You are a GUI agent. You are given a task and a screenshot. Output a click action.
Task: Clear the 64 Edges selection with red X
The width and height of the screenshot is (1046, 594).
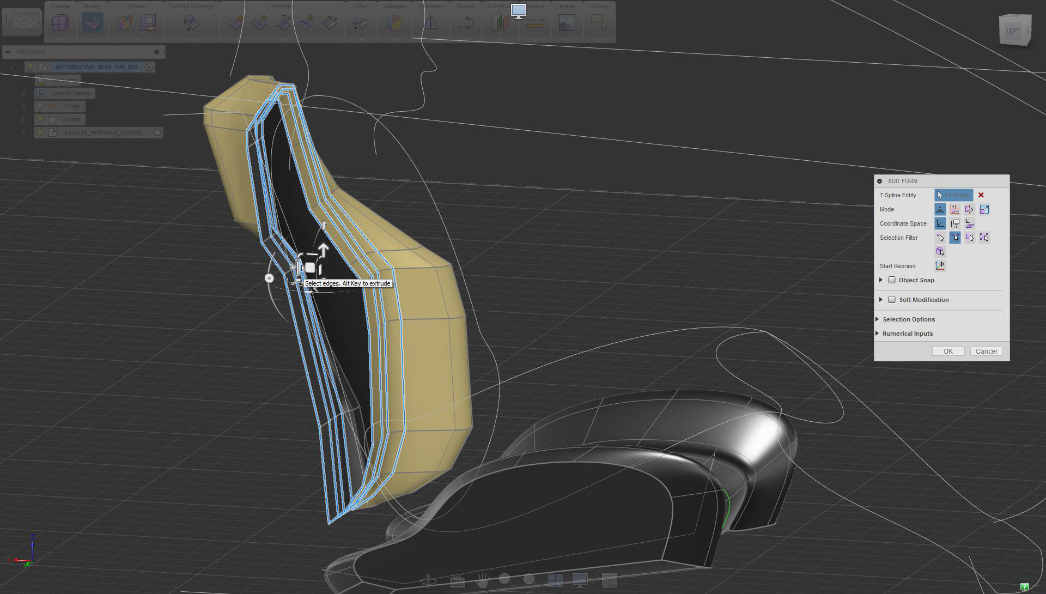point(981,195)
